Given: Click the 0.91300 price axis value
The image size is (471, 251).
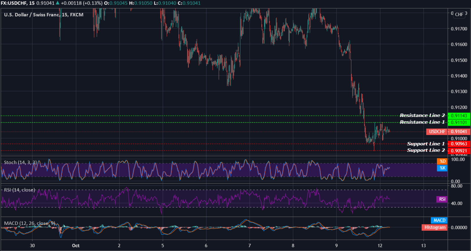Looking at the screenshot, I should (x=459, y=91).
